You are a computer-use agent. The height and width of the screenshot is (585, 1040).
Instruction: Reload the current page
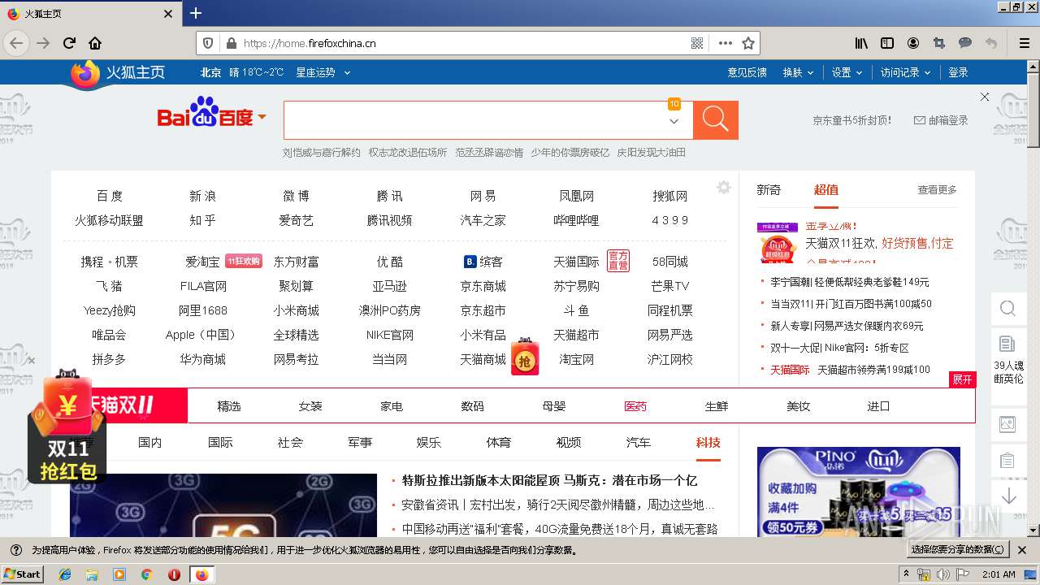tap(70, 43)
